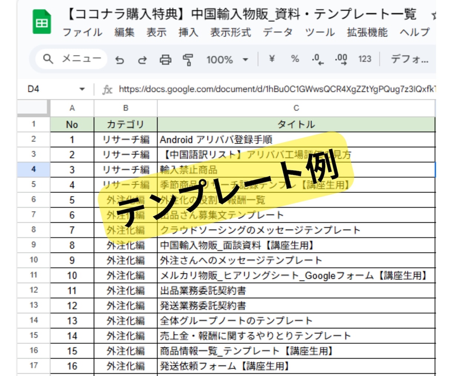This screenshot has height=376, width=452.
Task: Select row 4 header
Action: (34, 169)
